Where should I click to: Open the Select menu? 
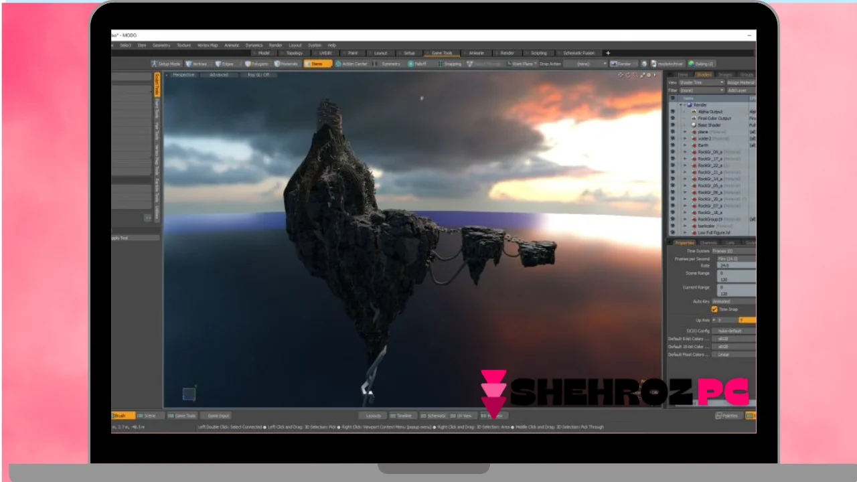click(125, 45)
